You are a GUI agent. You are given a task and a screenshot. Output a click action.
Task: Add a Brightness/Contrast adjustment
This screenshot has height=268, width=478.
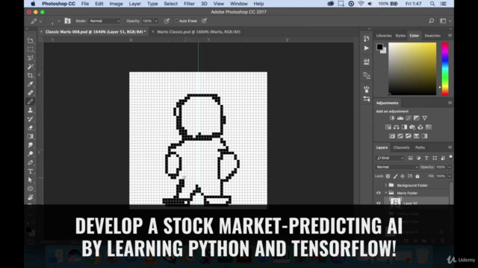392,118
